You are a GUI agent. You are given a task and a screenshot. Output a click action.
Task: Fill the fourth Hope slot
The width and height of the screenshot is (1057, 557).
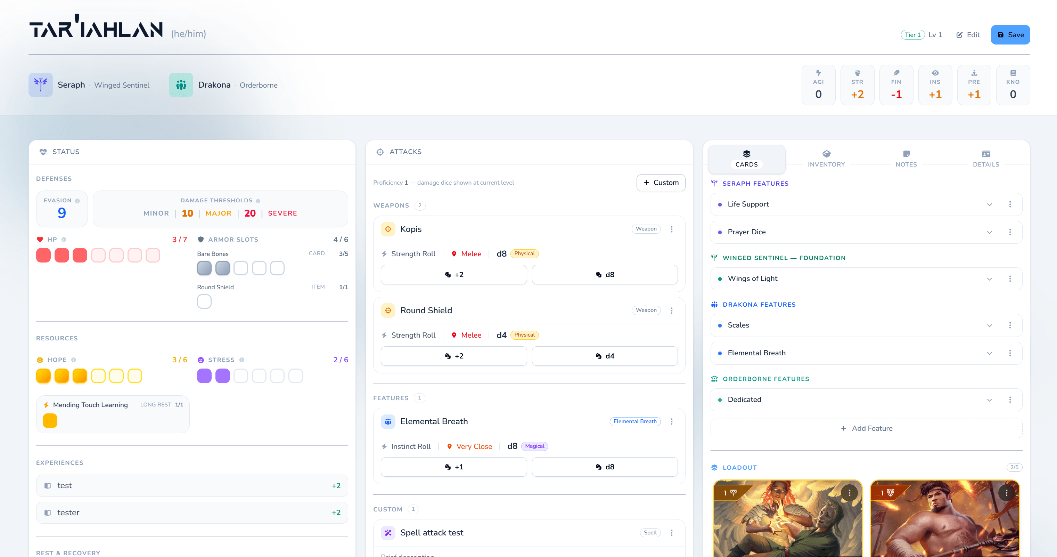98,376
